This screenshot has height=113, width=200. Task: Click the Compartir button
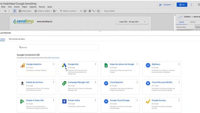(x=165, y=5)
